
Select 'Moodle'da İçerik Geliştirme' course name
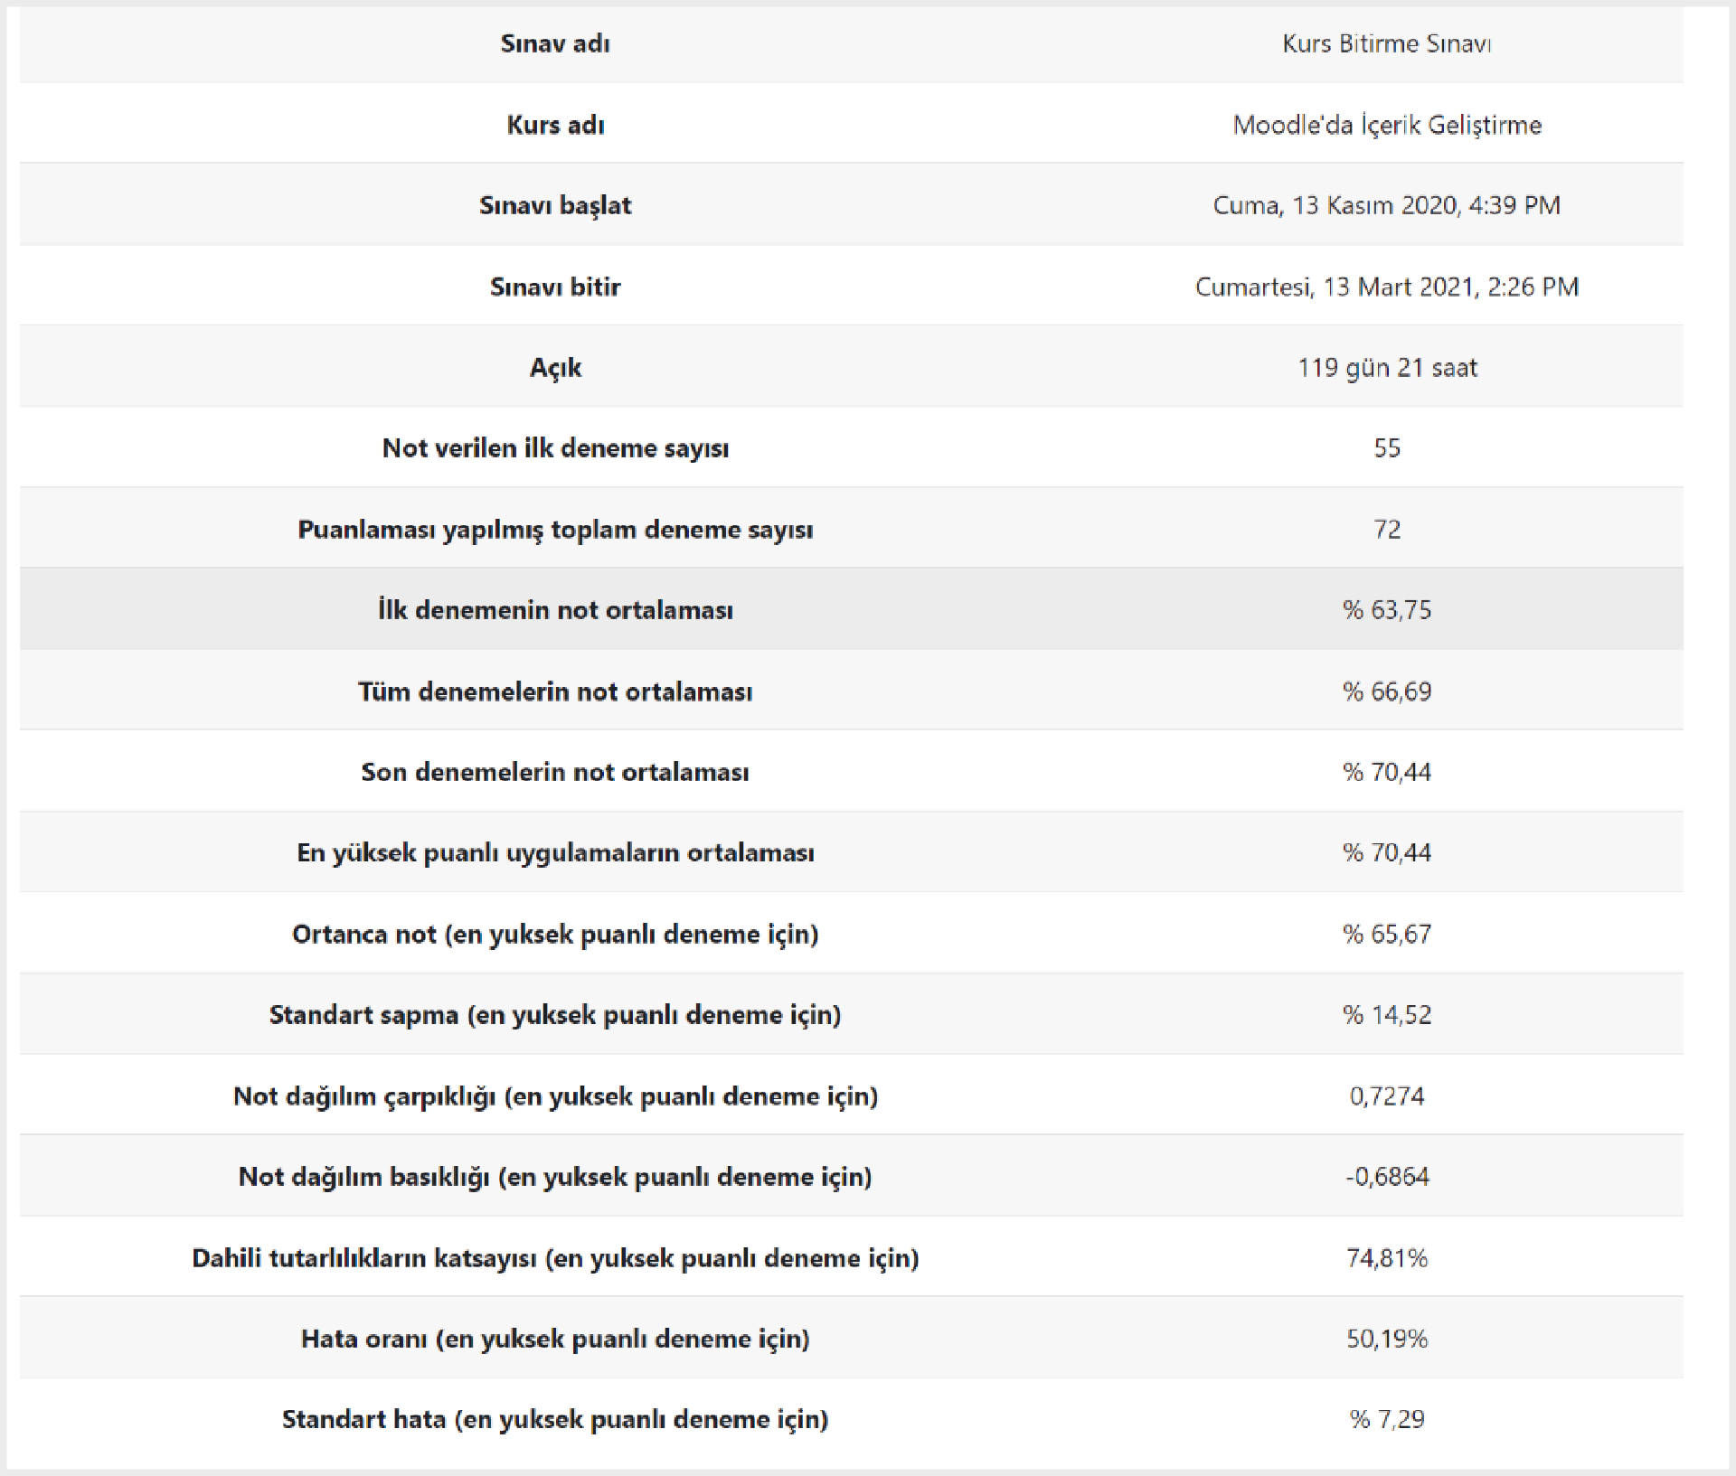coord(1387,125)
